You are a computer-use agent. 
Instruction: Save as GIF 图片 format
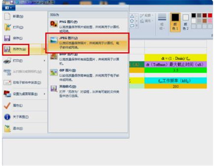[x=88, y=75]
